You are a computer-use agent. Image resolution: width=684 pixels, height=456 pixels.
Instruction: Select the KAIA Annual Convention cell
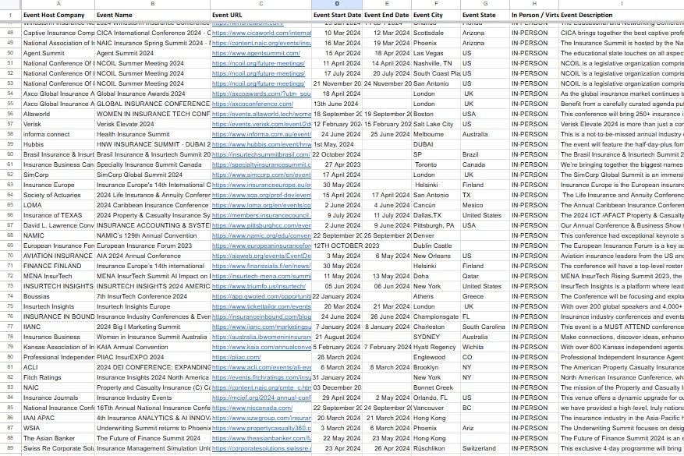(152, 347)
